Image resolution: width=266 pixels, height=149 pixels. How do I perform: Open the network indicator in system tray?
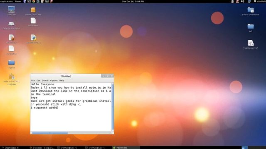[249, 1]
